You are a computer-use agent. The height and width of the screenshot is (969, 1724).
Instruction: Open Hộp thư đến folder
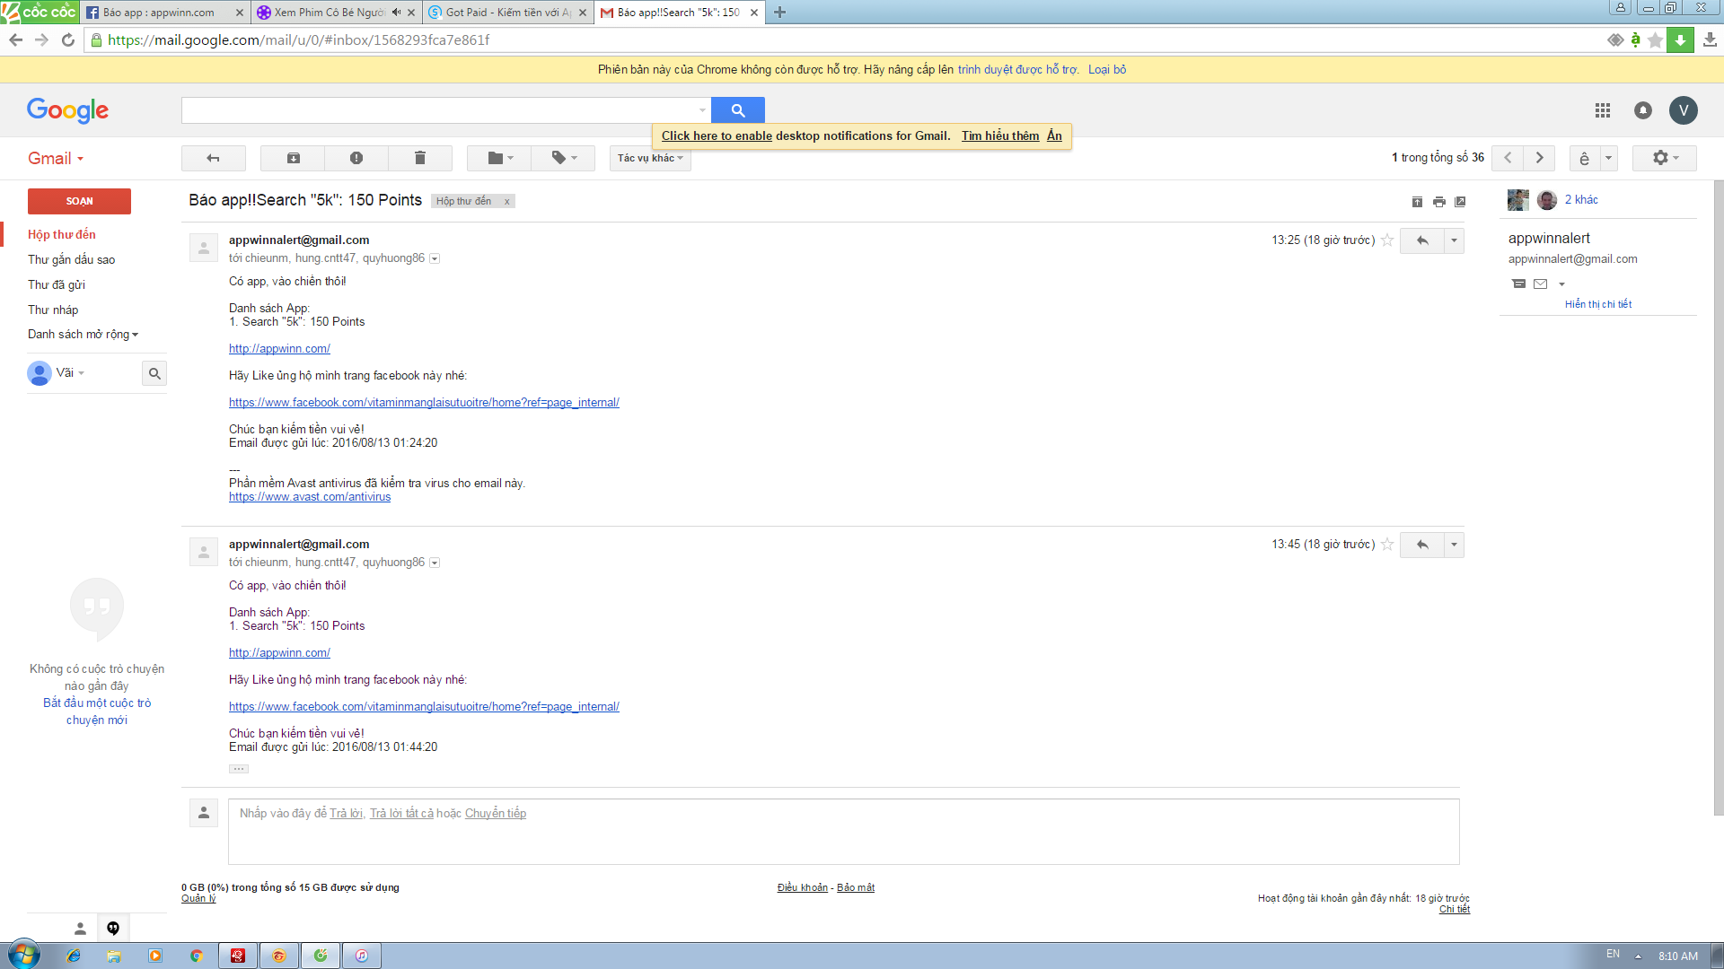coord(61,234)
